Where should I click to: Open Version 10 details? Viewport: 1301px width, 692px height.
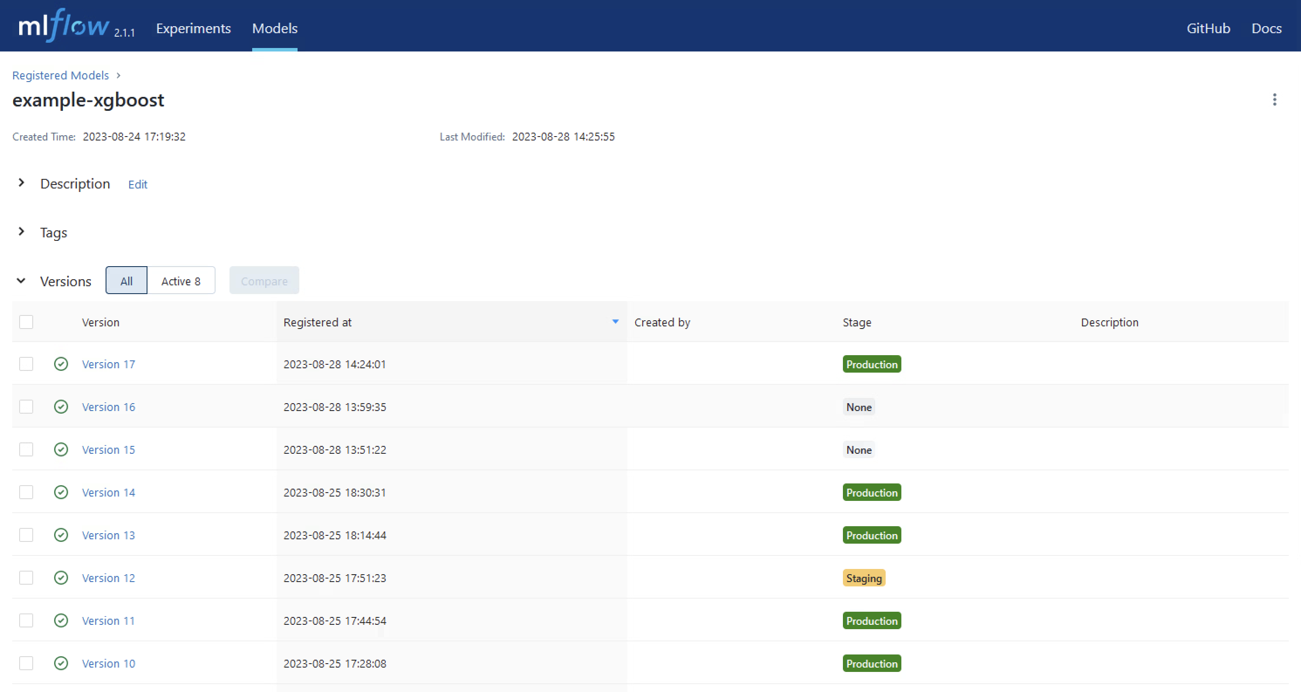pos(109,664)
